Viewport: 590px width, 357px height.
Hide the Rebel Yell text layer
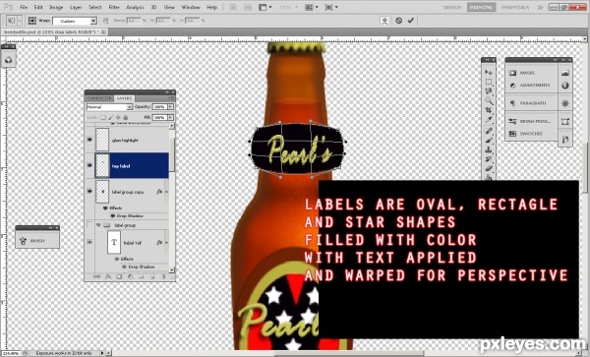coord(89,242)
